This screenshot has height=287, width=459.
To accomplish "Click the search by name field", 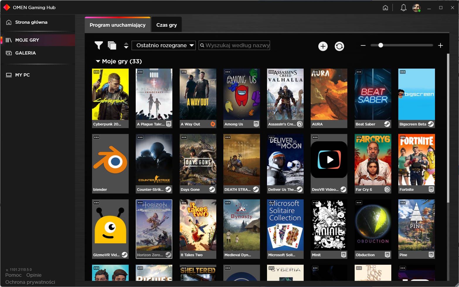I will point(234,45).
